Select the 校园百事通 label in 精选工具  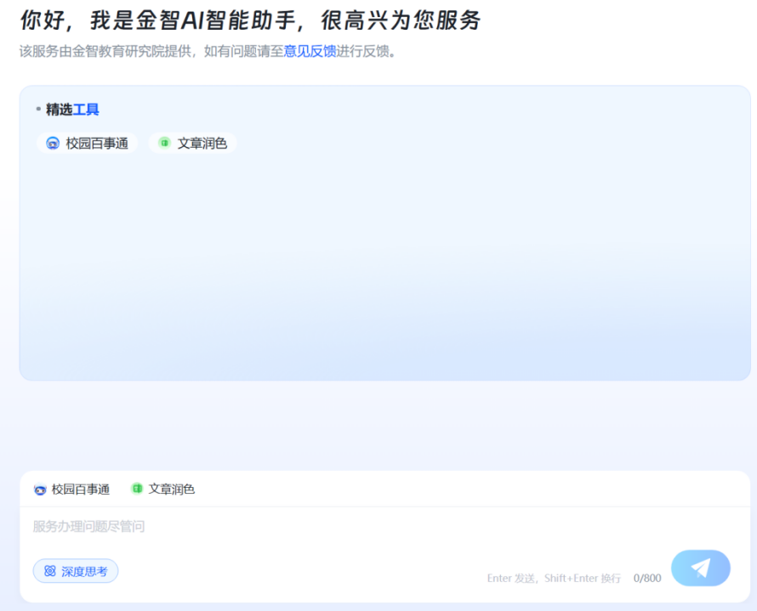(x=97, y=144)
